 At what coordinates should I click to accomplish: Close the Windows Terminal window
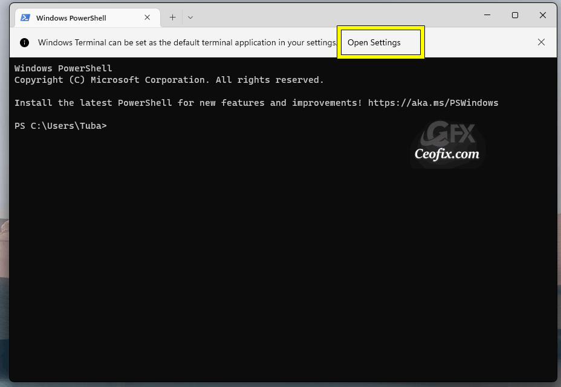point(543,15)
